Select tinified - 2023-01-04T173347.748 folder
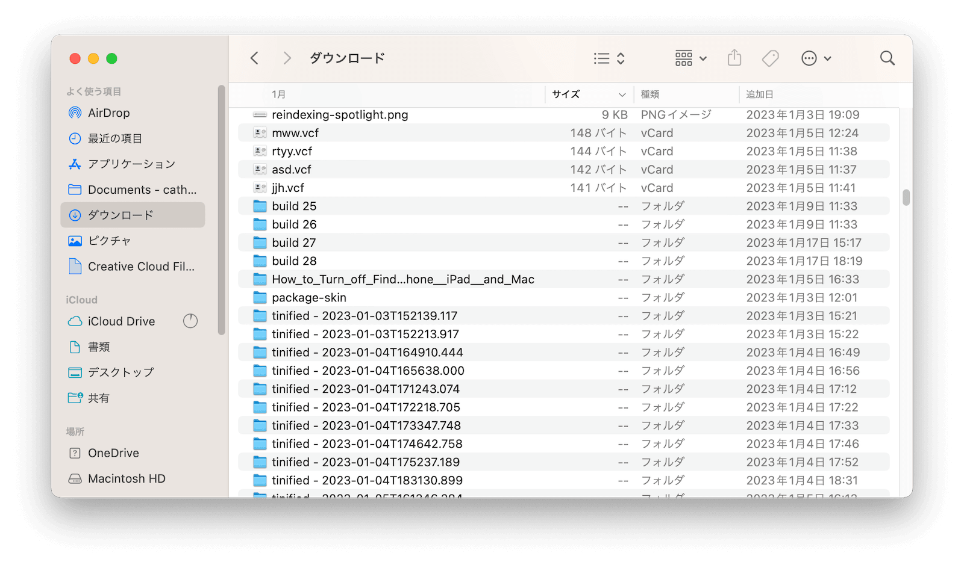The height and width of the screenshot is (565, 964). pos(563,425)
